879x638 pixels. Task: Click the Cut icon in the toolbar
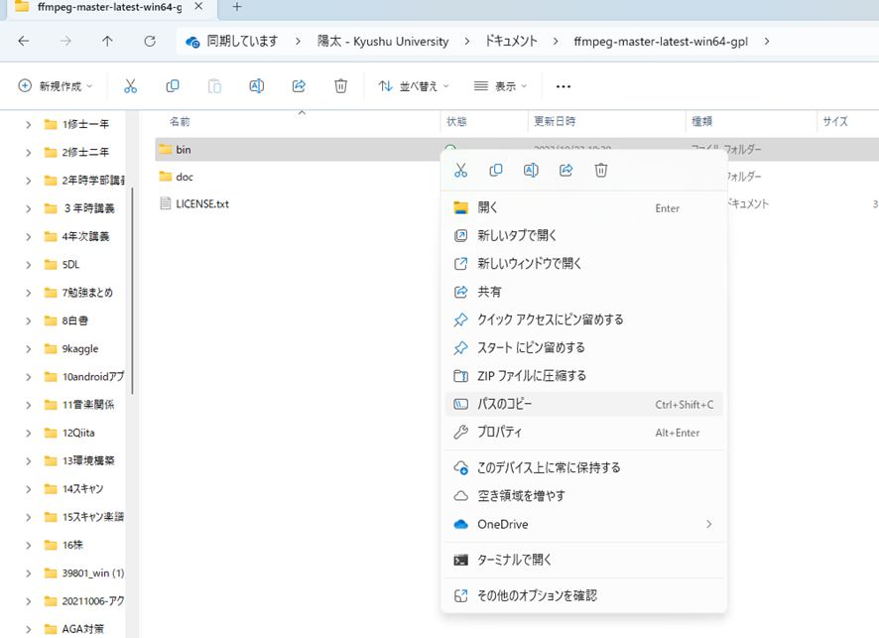pos(130,86)
